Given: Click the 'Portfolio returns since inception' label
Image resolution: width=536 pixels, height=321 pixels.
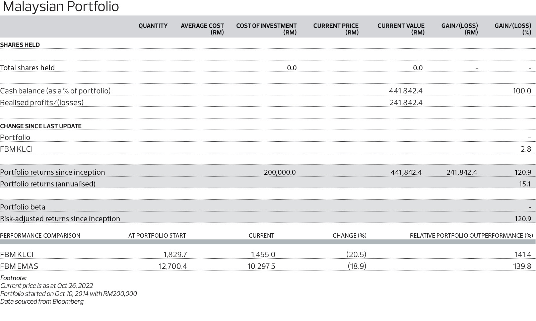Looking at the screenshot, I should click(52, 172).
